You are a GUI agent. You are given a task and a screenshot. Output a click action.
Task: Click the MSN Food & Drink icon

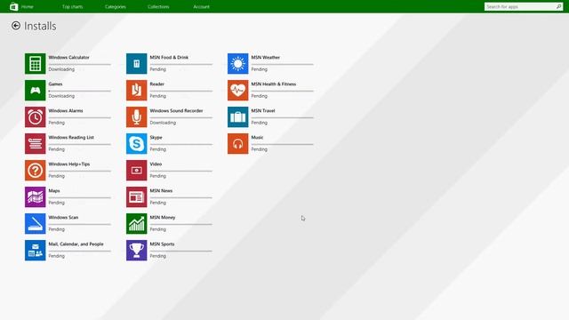pos(136,63)
